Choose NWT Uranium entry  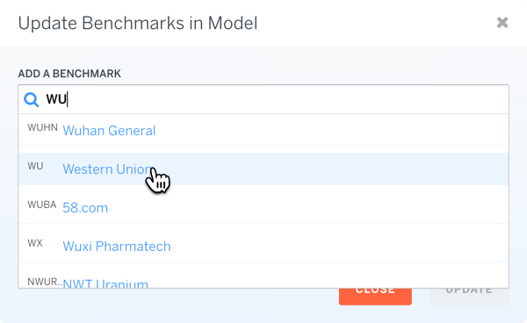pos(105,284)
